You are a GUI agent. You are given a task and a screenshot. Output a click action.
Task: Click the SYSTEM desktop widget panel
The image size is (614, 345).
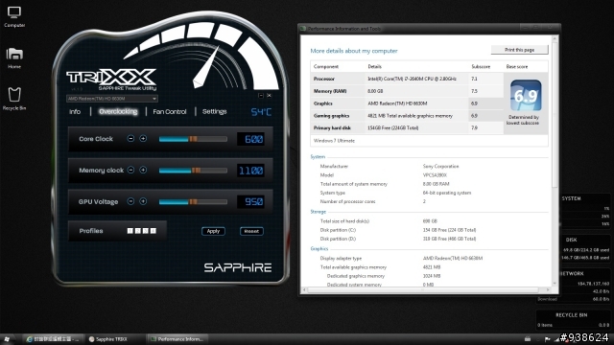coord(584,211)
